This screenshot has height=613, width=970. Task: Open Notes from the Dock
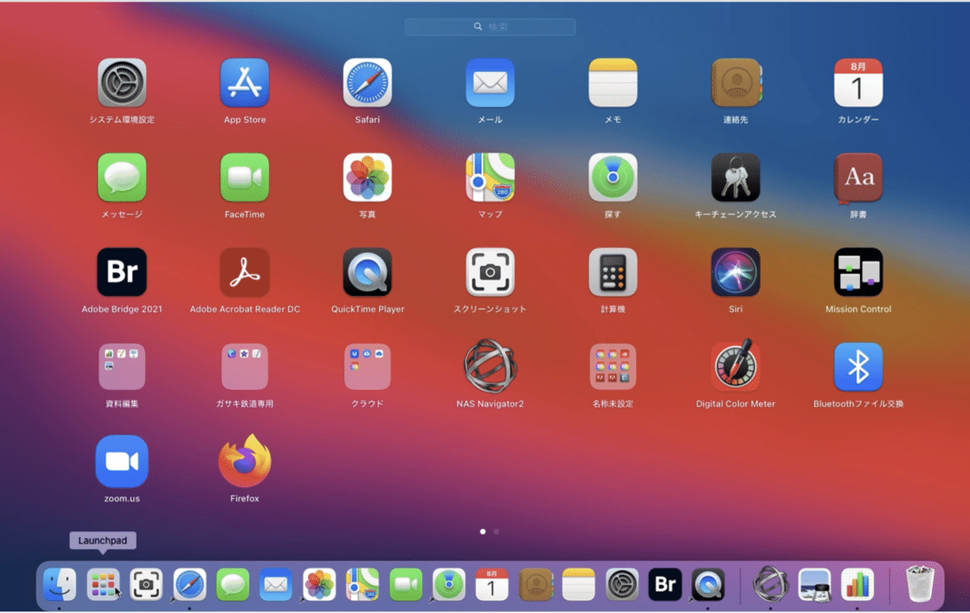[579, 584]
